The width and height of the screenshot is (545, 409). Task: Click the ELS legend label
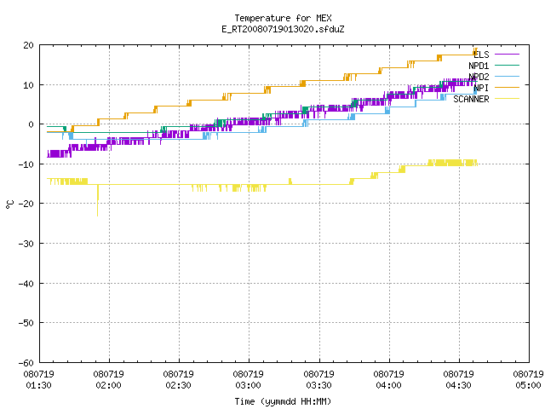(481, 55)
